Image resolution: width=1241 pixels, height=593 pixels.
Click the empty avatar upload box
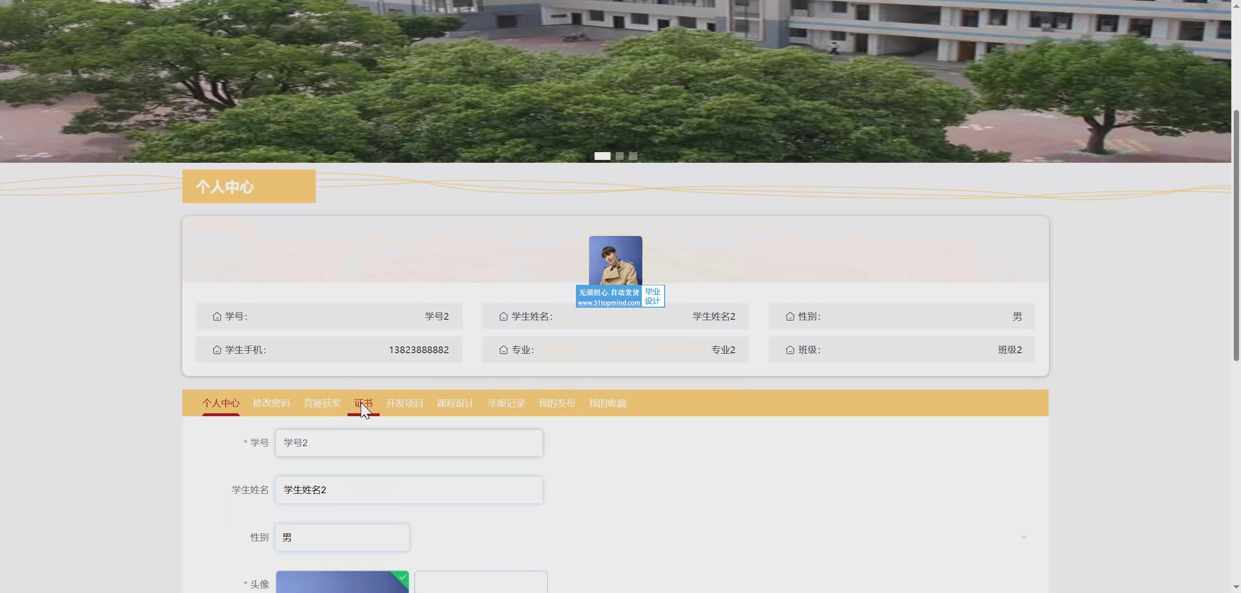point(480,582)
